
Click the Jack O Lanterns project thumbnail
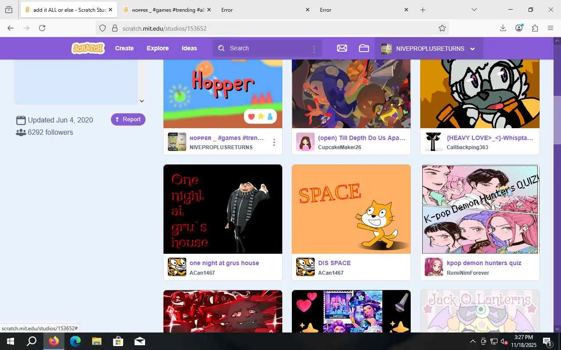(480, 311)
